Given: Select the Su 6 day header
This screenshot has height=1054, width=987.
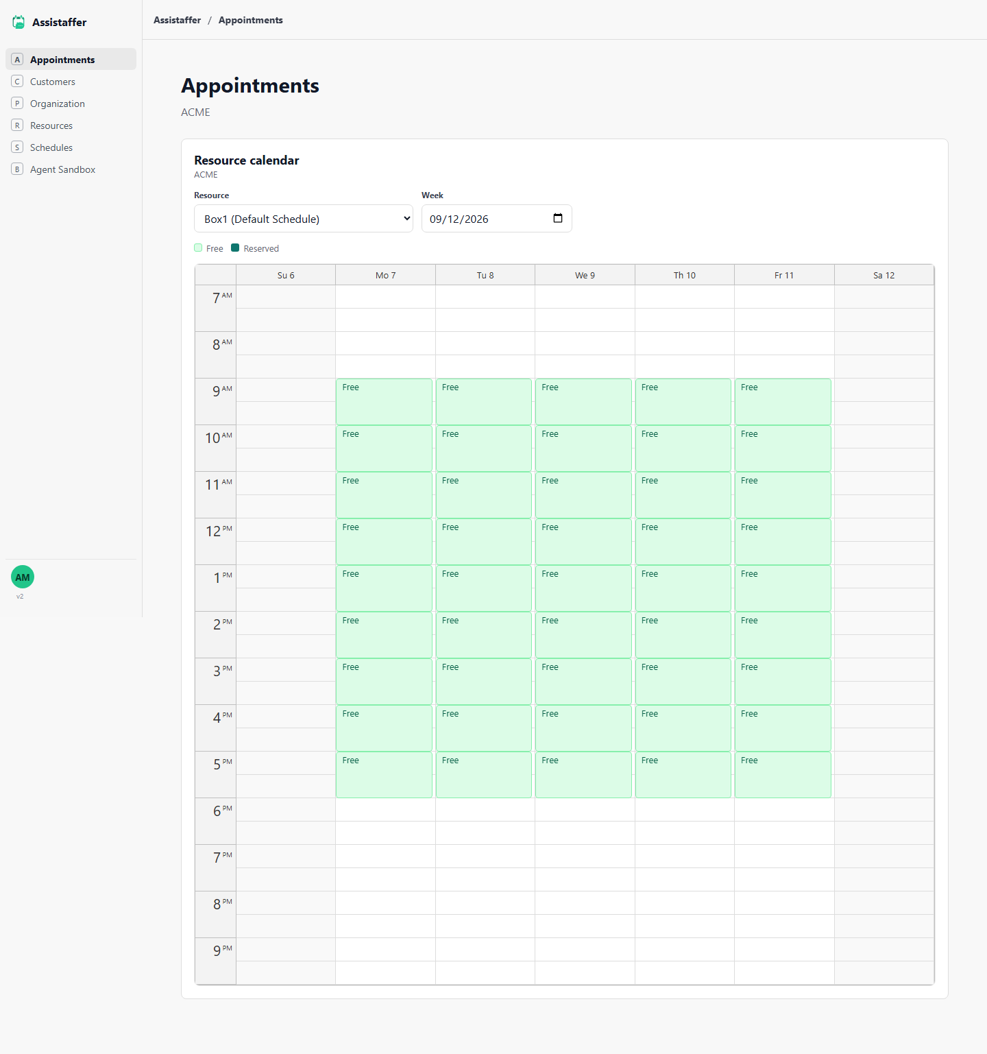Looking at the screenshot, I should [x=286, y=275].
